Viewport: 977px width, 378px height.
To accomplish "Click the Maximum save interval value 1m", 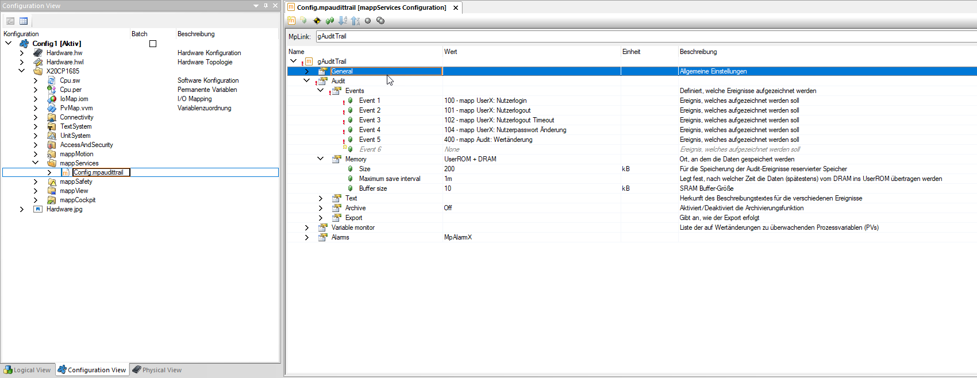I will pos(448,179).
